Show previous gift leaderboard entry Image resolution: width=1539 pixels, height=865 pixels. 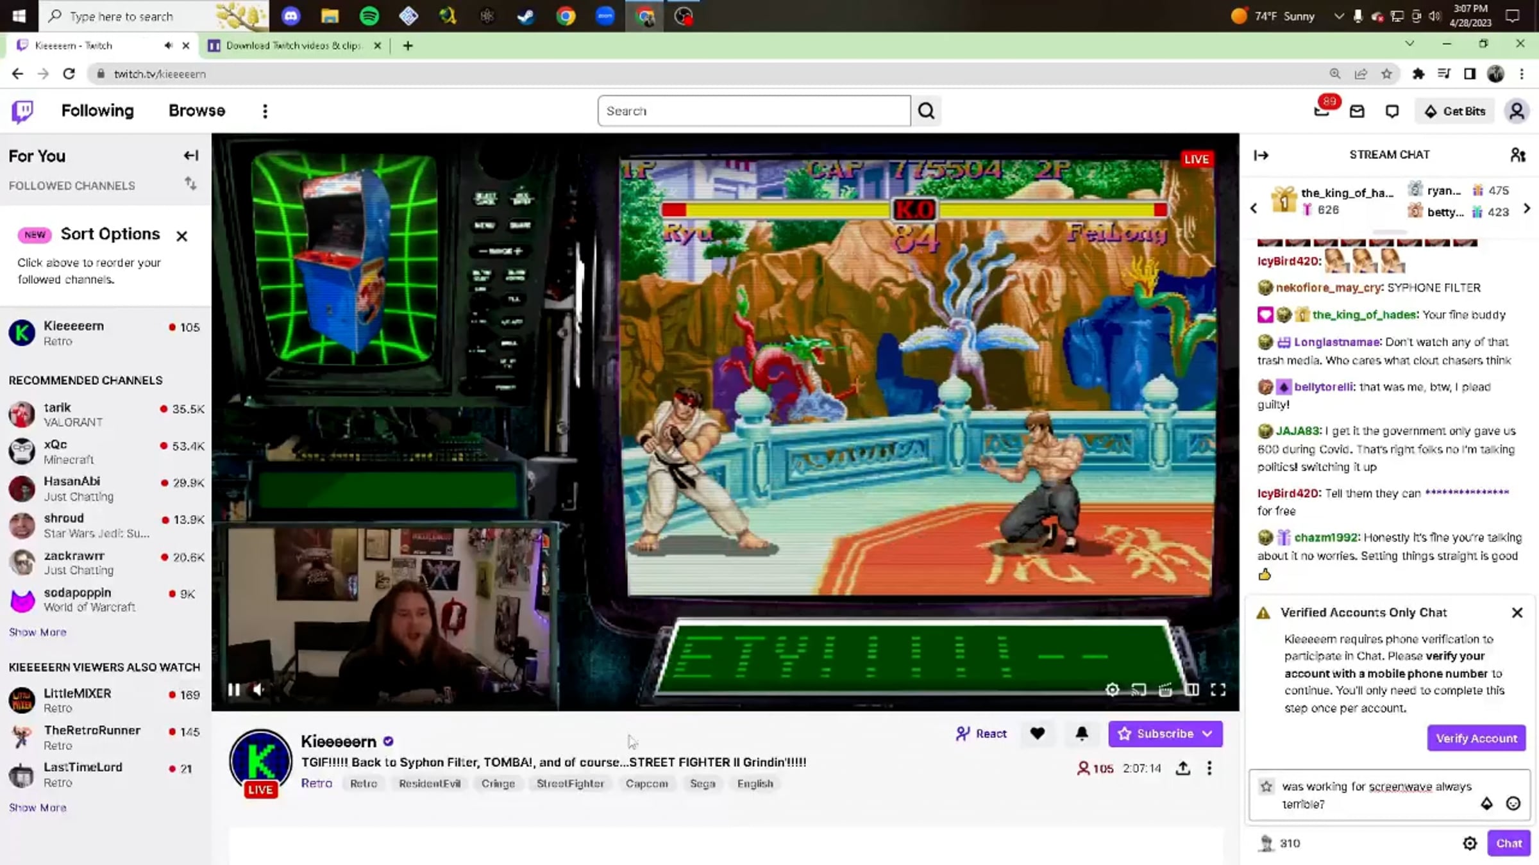click(x=1254, y=208)
